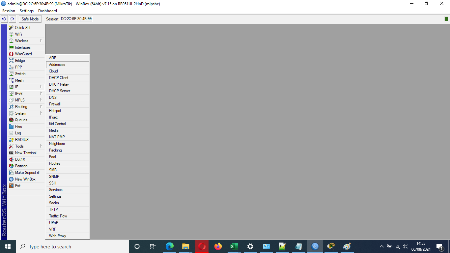Viewport: 450px width, 253px height.
Task: Click the Redo arrow toolbar button
Action: (12, 19)
